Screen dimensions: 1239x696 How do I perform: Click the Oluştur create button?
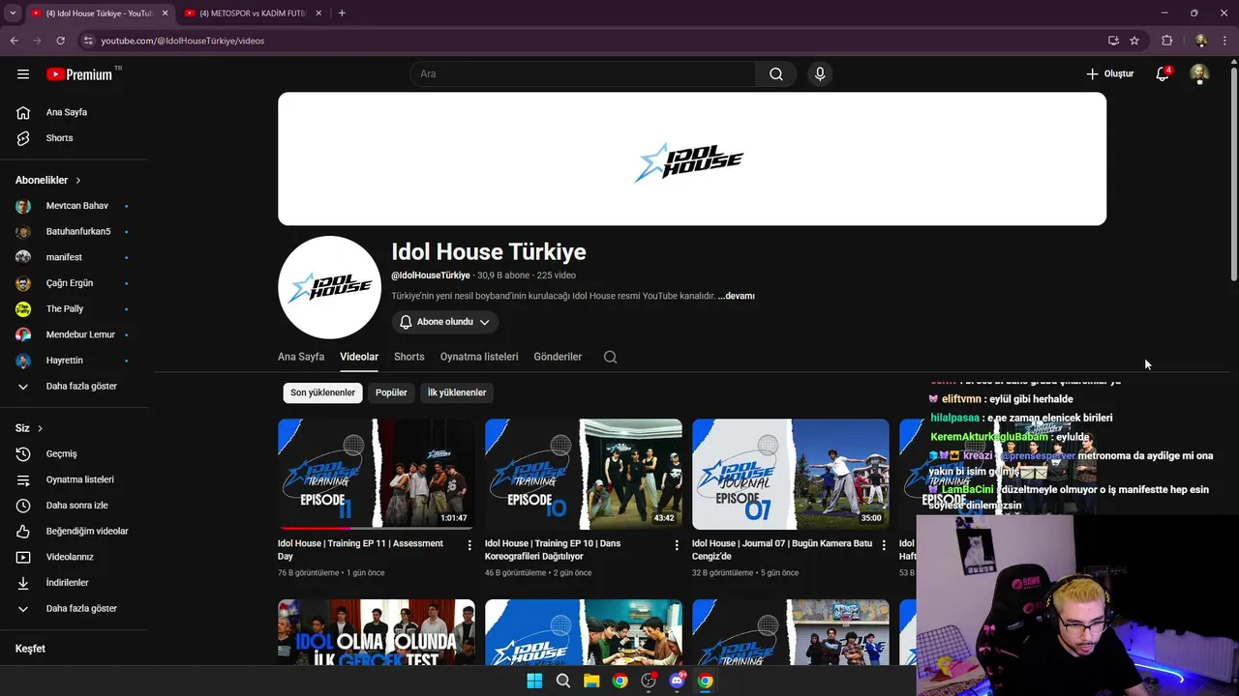coord(1109,73)
